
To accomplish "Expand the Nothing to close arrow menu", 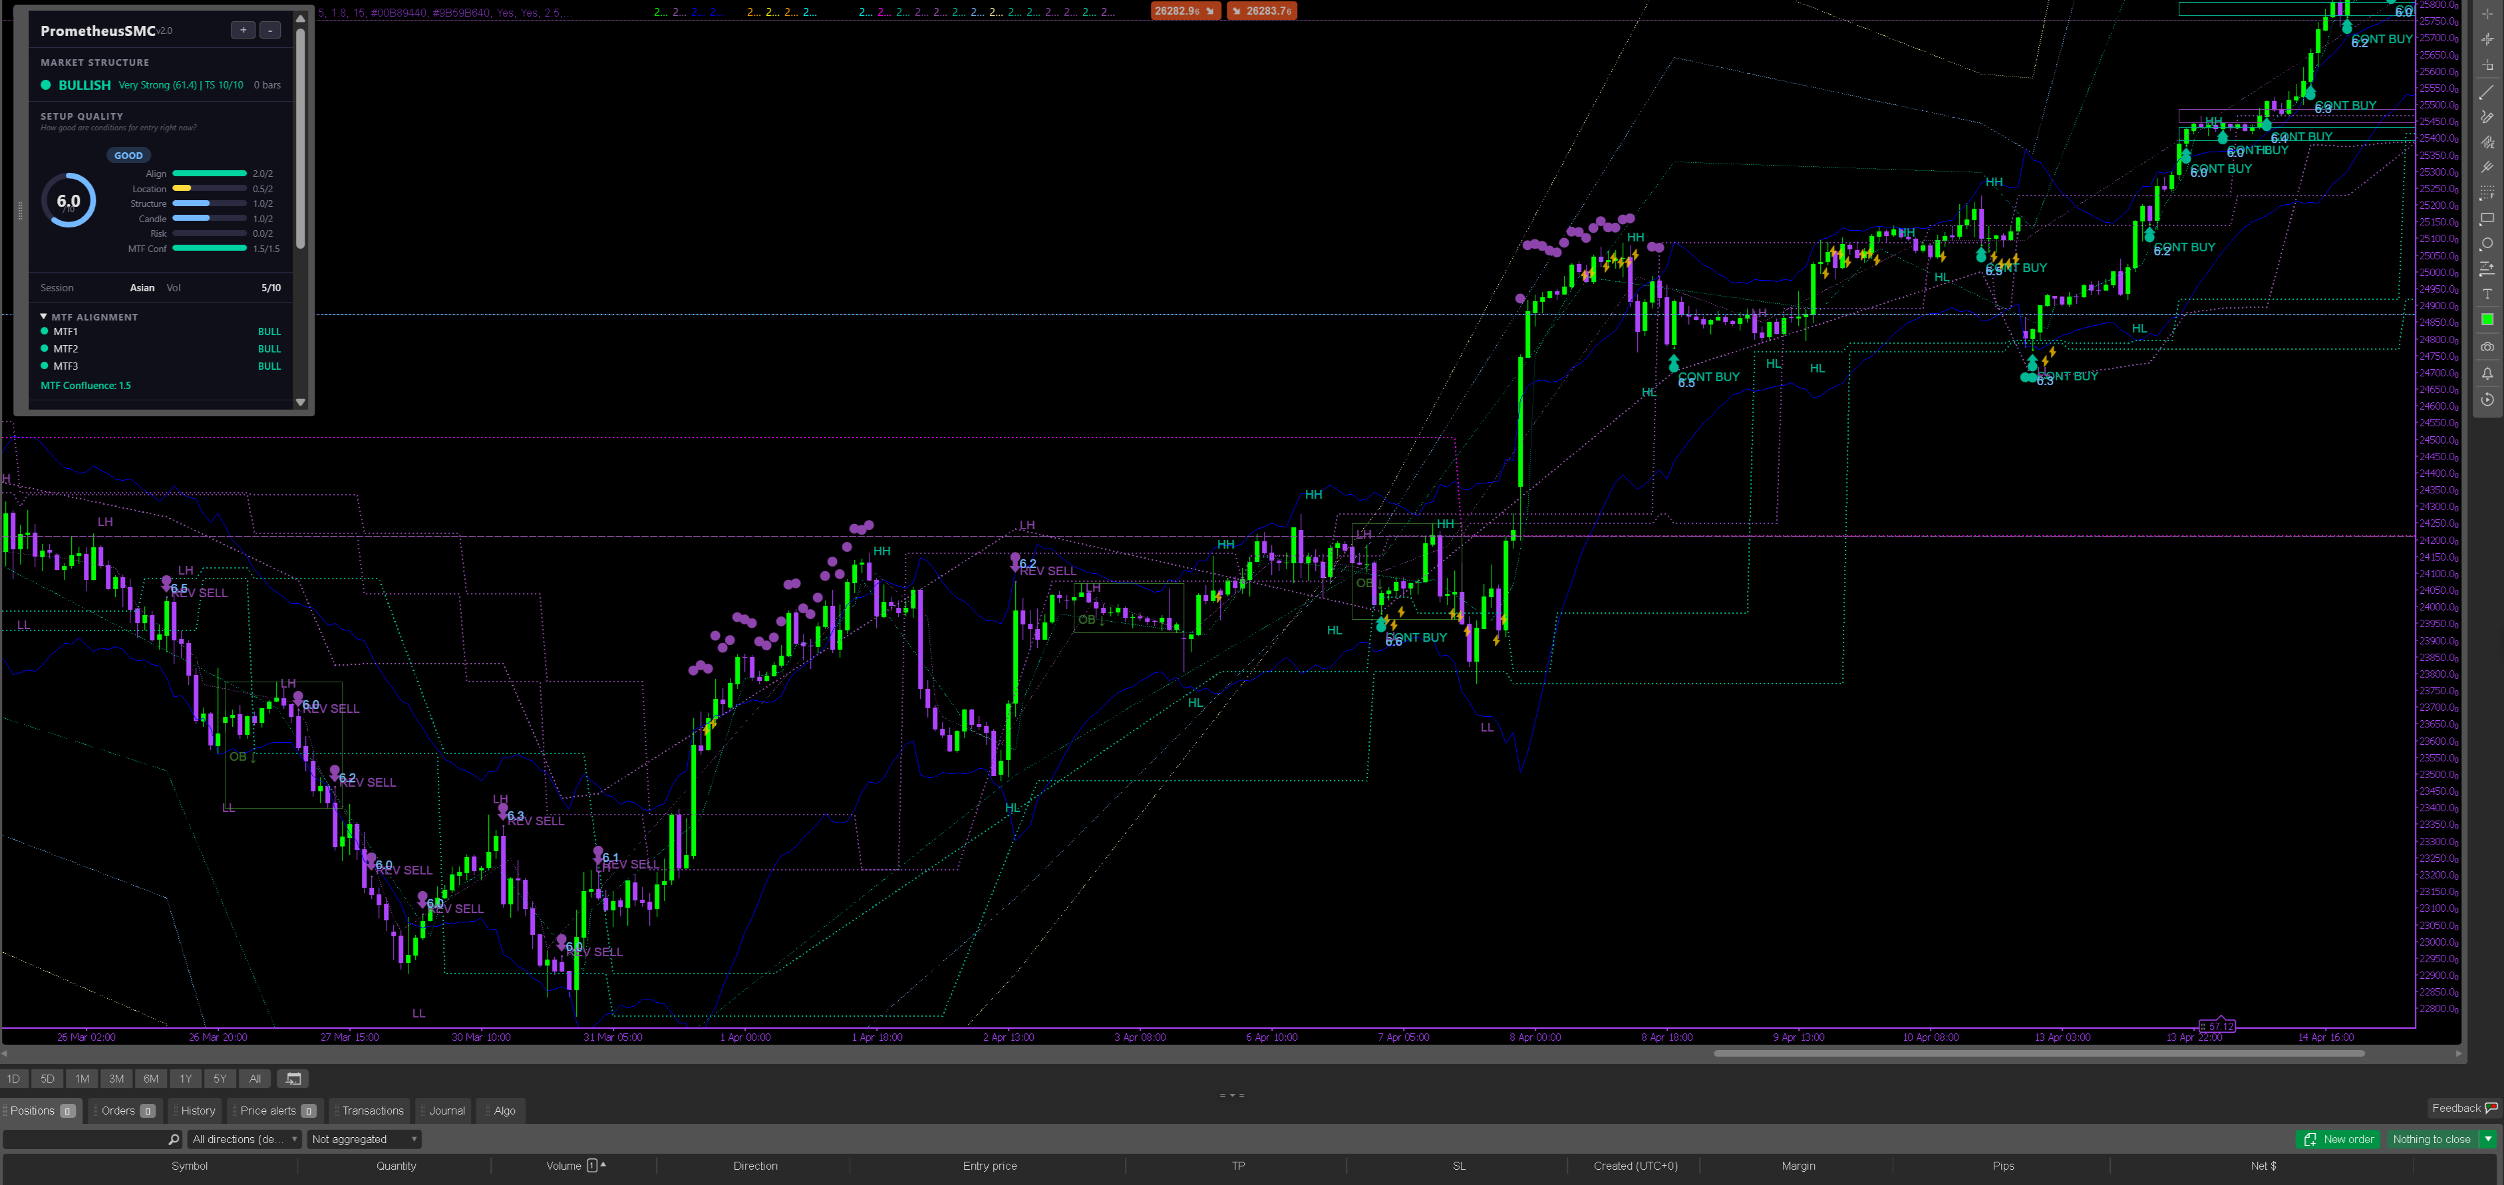I will (x=2487, y=1139).
